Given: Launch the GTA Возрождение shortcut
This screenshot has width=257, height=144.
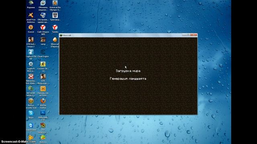Looking at the screenshot, I should [43, 79].
